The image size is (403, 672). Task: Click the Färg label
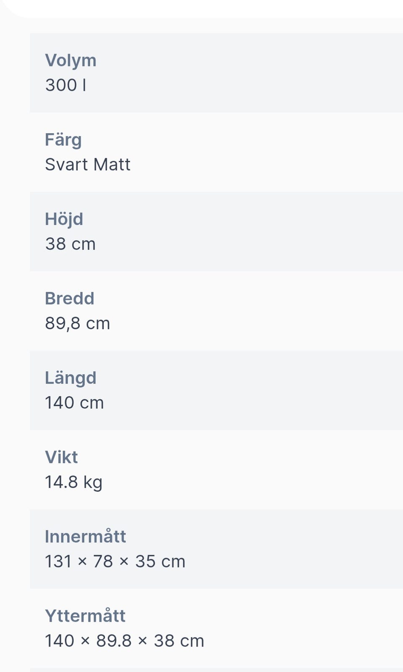[63, 139]
